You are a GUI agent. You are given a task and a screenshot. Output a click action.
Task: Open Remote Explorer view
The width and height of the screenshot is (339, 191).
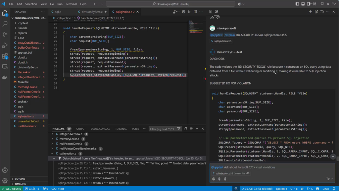5,67
